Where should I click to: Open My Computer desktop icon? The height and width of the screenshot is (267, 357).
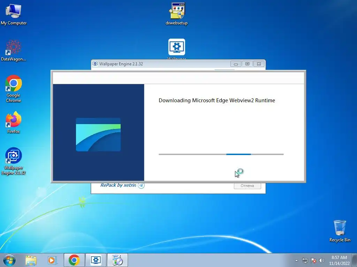pos(14,14)
